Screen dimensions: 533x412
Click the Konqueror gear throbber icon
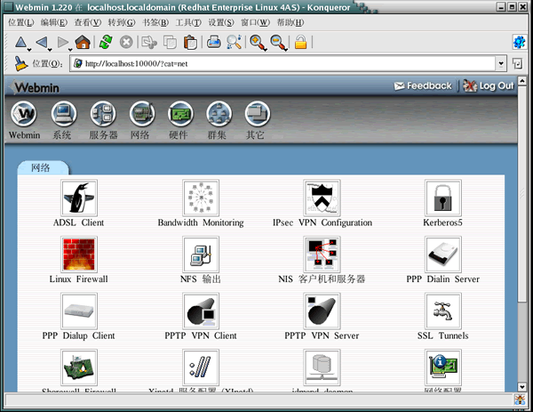point(519,42)
